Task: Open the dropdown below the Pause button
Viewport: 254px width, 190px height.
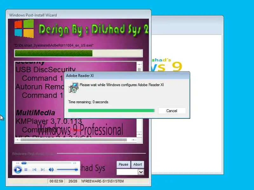Action: (x=141, y=172)
